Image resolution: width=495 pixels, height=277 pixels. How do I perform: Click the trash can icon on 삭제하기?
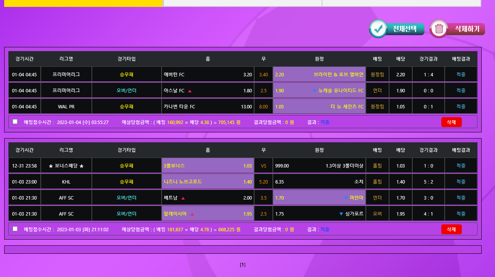(439, 29)
